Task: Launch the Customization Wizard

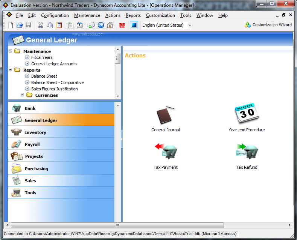Action: [268, 25]
